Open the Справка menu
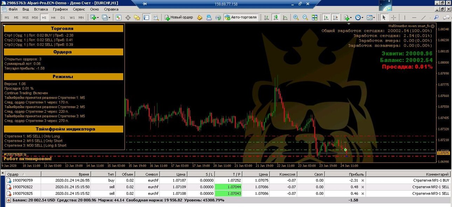452x207 pixels. 111,9
